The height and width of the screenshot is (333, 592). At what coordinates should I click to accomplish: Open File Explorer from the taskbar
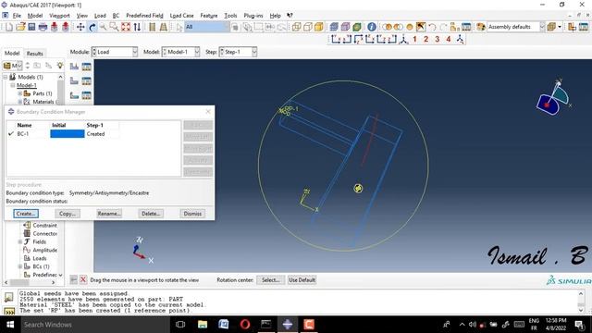tap(203, 325)
